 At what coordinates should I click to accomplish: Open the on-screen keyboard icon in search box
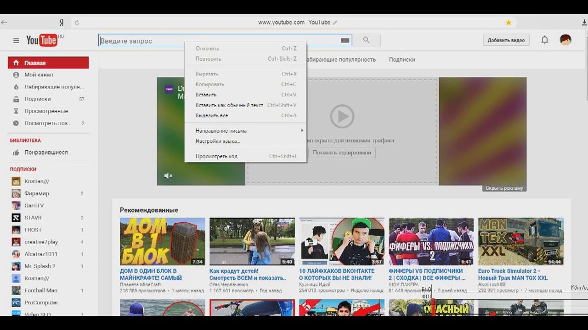[345, 40]
